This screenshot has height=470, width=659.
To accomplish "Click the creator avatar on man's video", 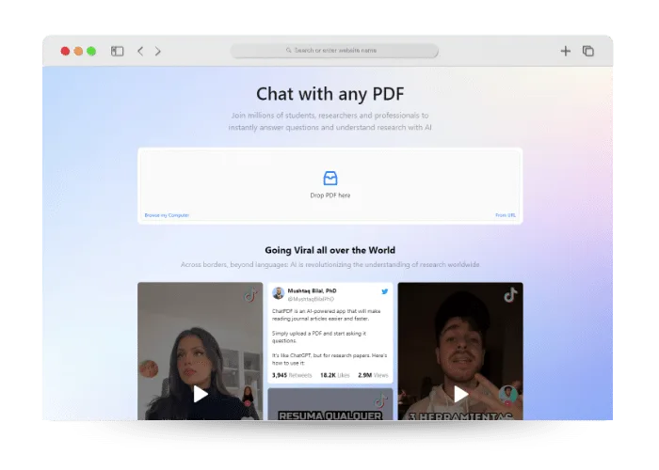I will pyautogui.click(x=508, y=394).
